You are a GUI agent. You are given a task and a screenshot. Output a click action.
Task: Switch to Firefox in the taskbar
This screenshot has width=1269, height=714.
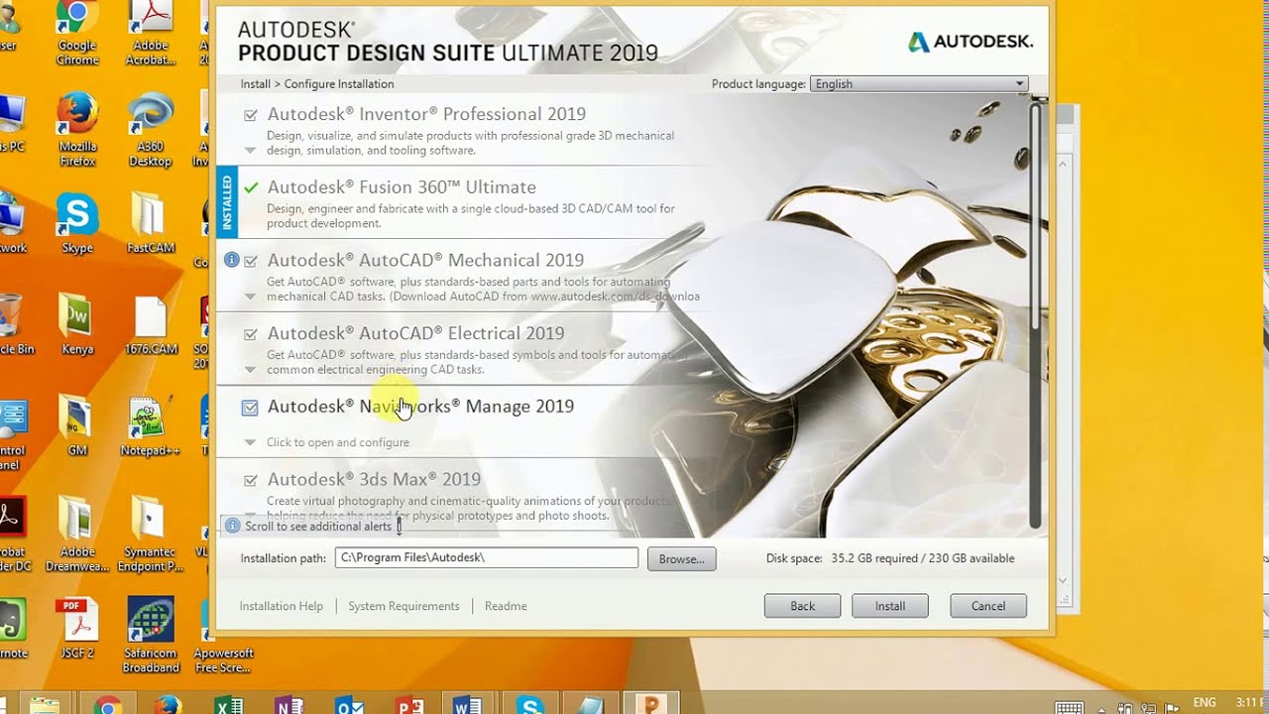point(168,706)
